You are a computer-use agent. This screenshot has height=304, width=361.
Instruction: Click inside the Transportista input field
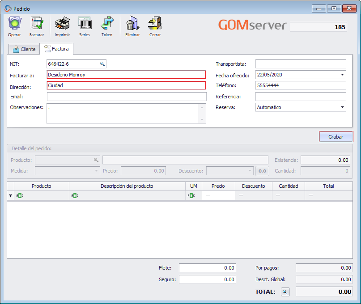300,64
